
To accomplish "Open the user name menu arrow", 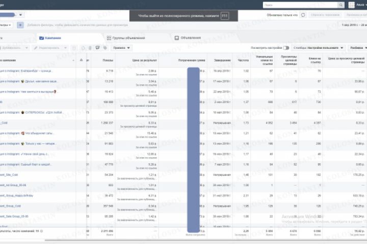I will click(x=366, y=5).
